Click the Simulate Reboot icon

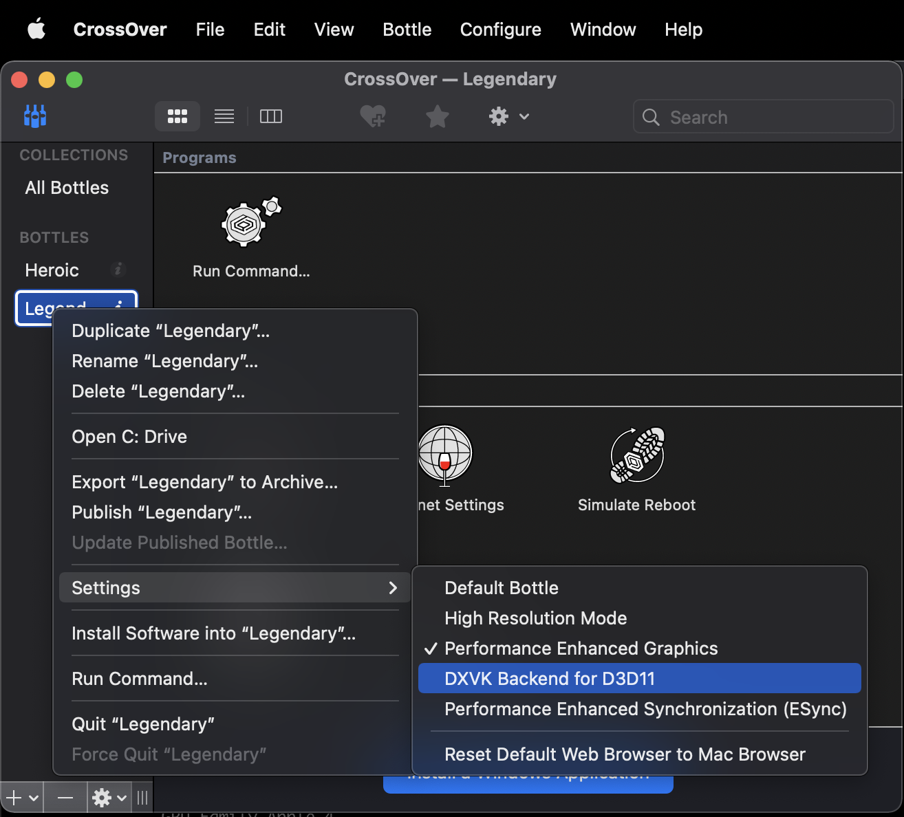pos(637,455)
